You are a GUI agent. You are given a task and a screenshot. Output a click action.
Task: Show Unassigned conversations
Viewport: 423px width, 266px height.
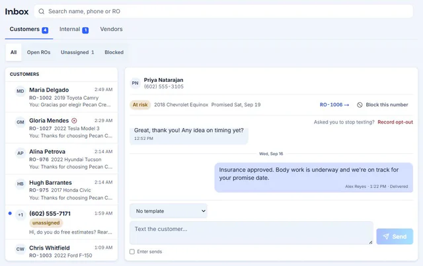tap(77, 52)
